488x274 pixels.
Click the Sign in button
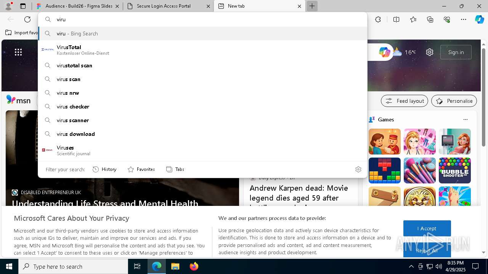coord(456,52)
